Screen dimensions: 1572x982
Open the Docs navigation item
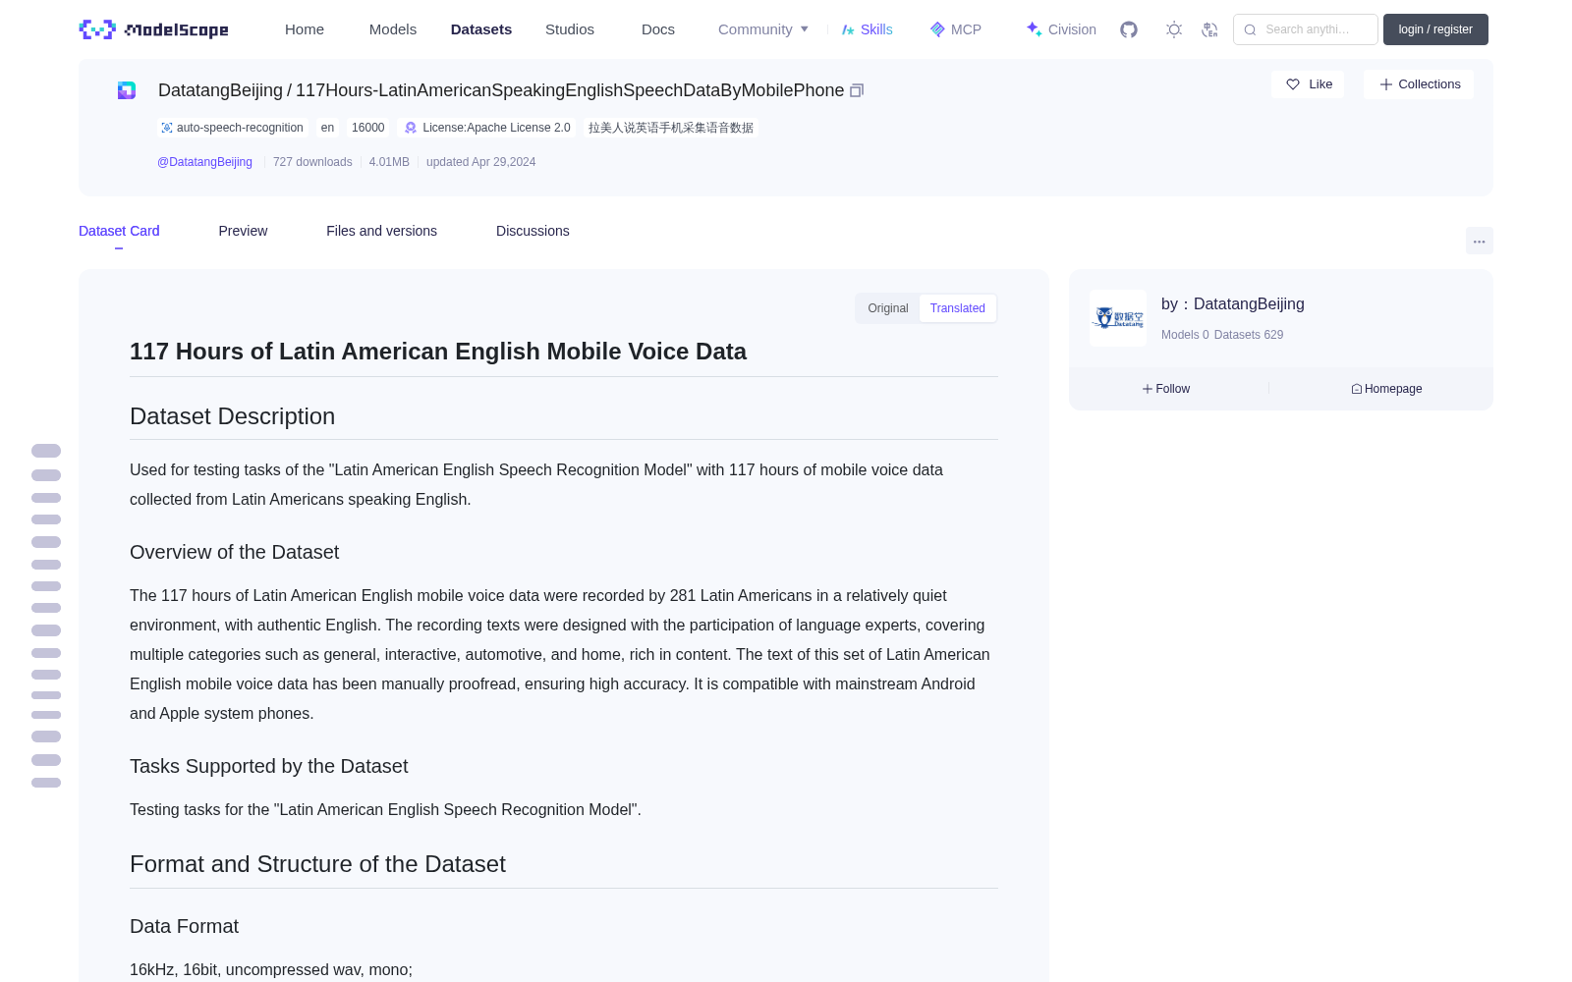click(658, 29)
